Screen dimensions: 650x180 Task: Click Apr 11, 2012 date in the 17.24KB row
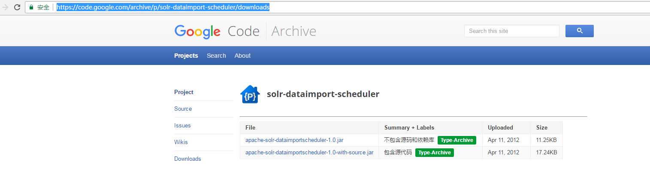(x=504, y=152)
